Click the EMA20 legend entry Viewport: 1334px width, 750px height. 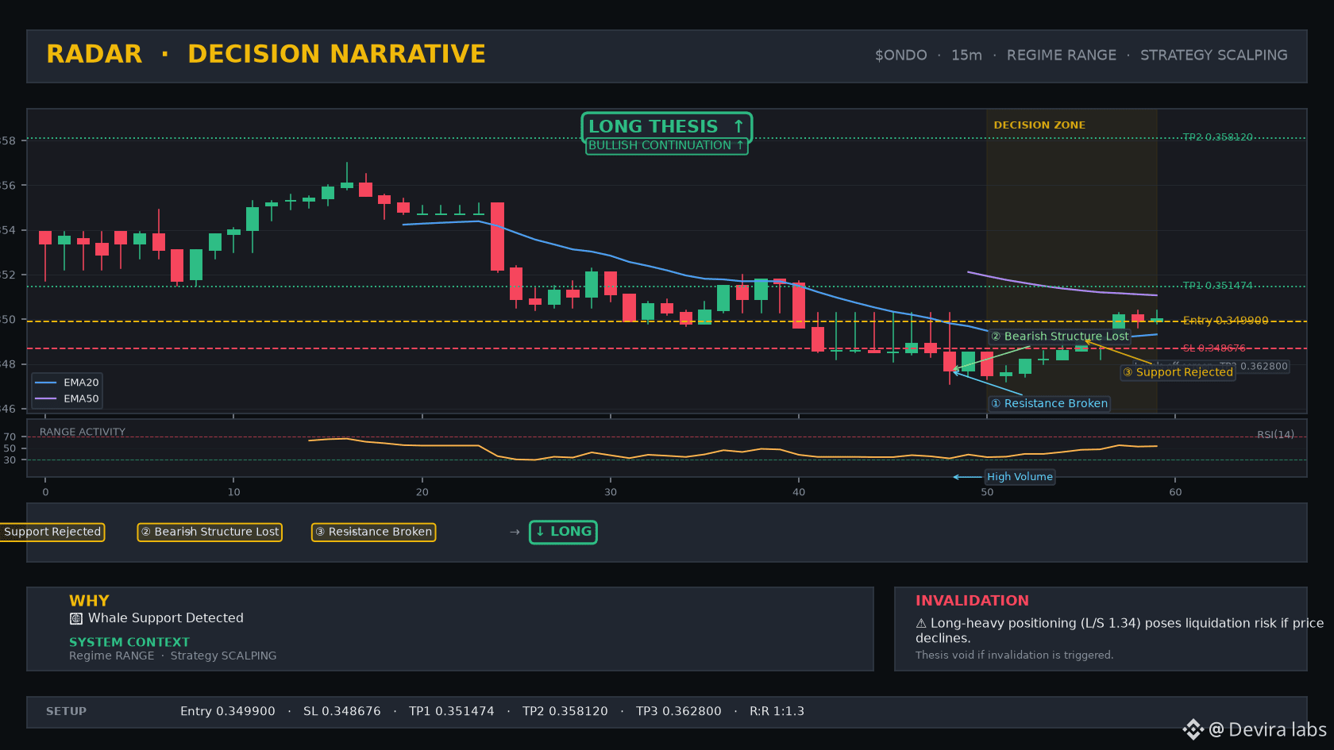click(67, 383)
